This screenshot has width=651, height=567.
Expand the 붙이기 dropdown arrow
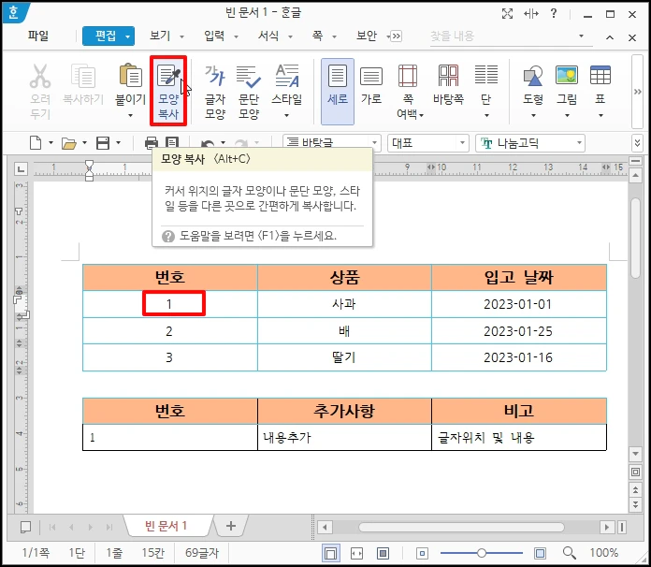click(x=130, y=115)
